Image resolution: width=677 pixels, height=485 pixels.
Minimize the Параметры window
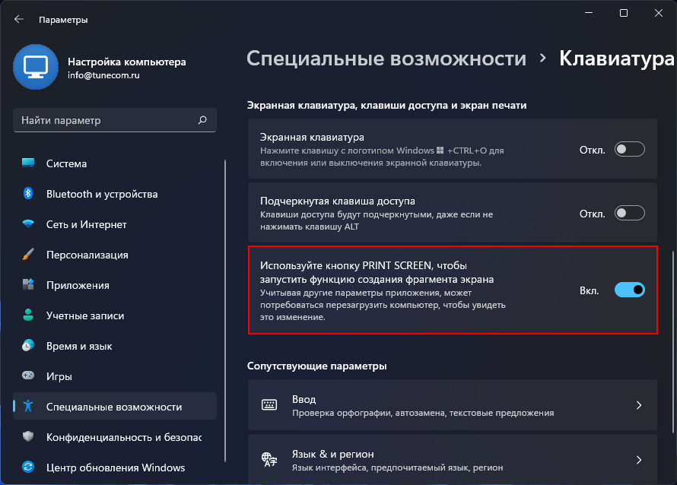tap(589, 13)
